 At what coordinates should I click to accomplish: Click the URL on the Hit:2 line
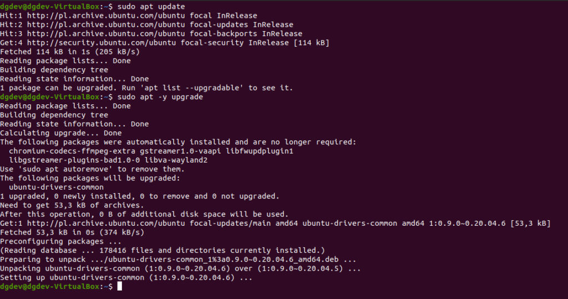click(x=106, y=24)
